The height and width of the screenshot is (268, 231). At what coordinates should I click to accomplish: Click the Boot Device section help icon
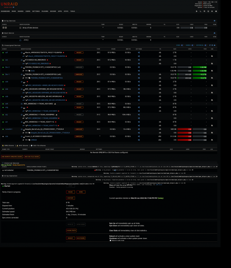click(215, 33)
